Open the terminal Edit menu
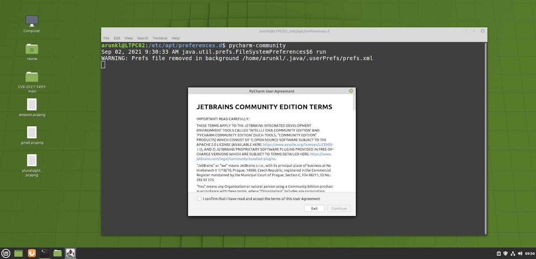 [117, 38]
